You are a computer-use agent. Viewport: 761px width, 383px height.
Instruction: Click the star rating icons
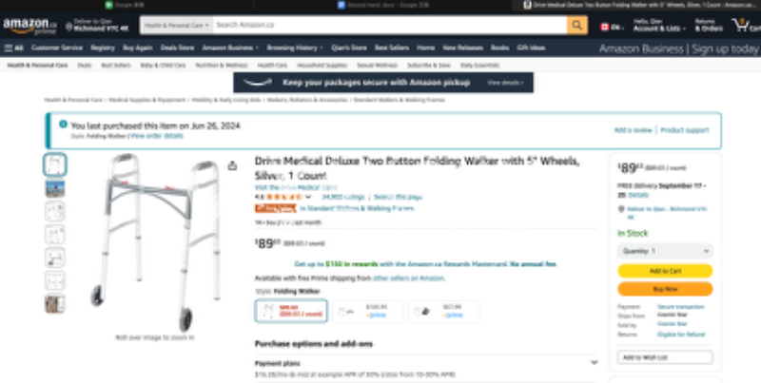283,197
